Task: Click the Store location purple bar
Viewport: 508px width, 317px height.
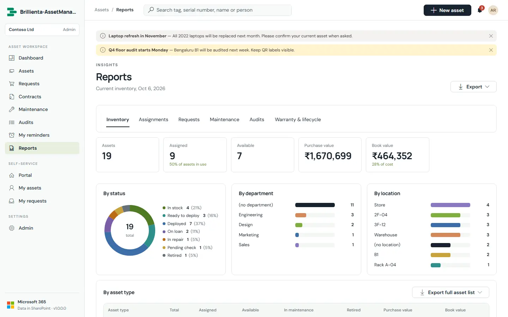Action: [x=450, y=205]
